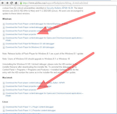Click download icon beside Windows projector content debugger
Viewport: 117px width, 114px height.
pyautogui.click(x=4, y=31)
